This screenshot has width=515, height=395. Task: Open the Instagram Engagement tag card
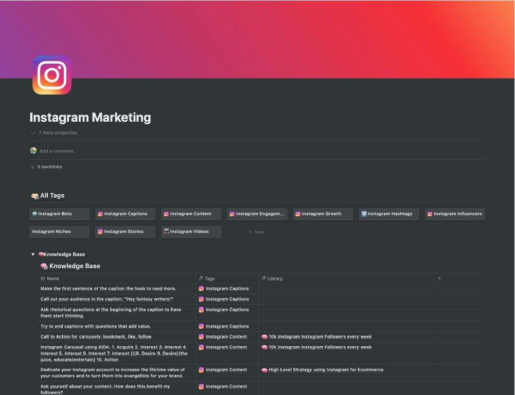257,214
